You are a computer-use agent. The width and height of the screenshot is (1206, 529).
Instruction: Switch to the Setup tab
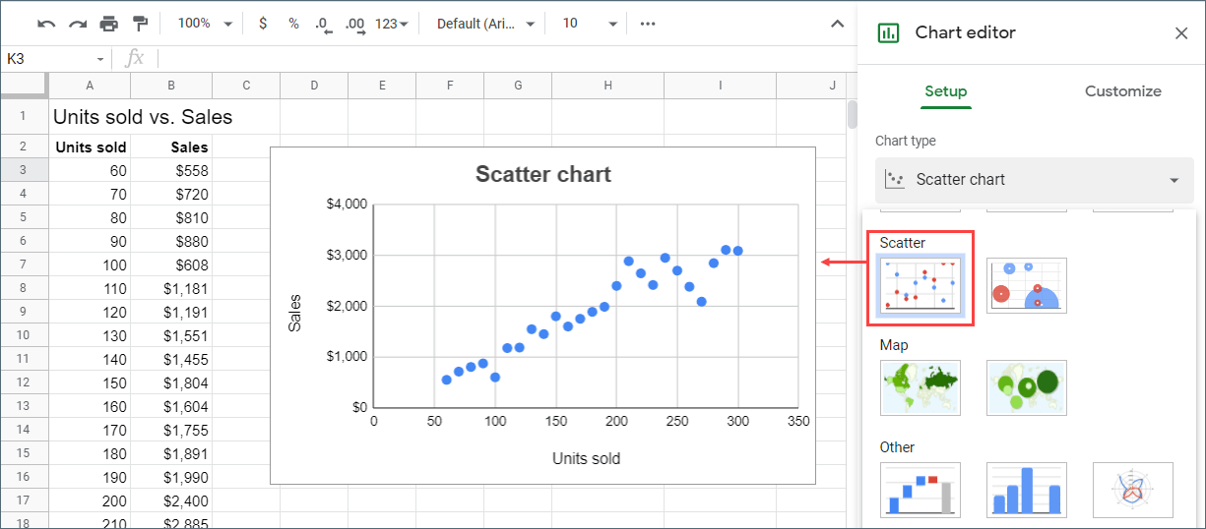point(946,91)
